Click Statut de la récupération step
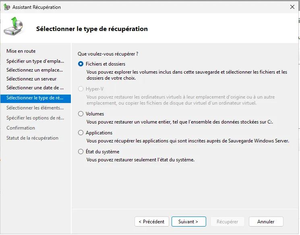This screenshot has width=300, height=235. click(x=32, y=138)
